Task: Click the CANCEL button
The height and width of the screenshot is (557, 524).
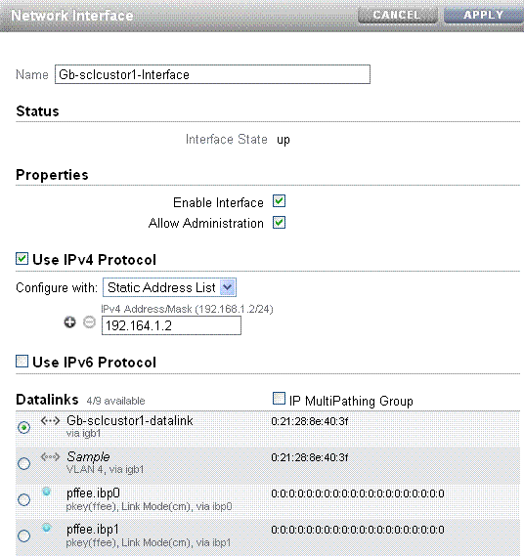Action: (398, 15)
